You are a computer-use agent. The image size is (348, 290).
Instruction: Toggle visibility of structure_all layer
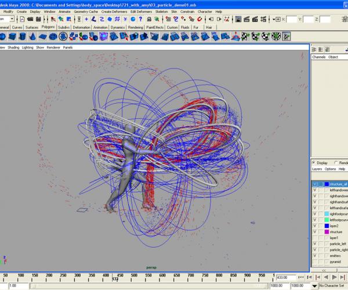click(315, 184)
